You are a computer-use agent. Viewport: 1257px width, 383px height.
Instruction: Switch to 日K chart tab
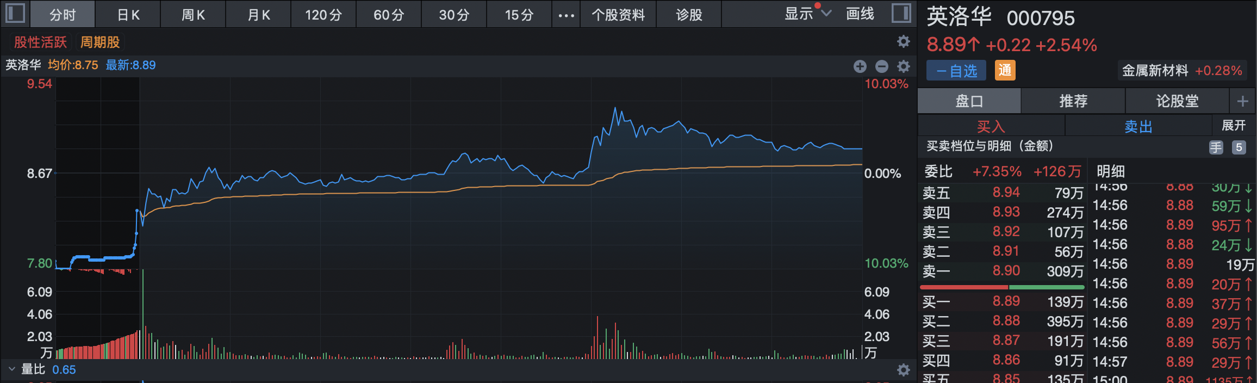coord(128,15)
